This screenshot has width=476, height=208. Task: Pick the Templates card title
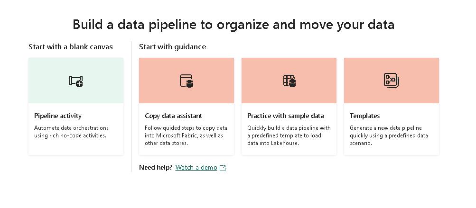[365, 116]
